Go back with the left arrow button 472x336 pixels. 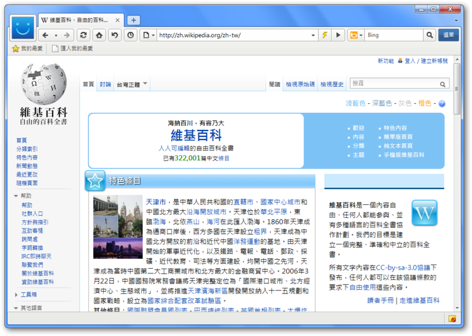tap(45, 35)
